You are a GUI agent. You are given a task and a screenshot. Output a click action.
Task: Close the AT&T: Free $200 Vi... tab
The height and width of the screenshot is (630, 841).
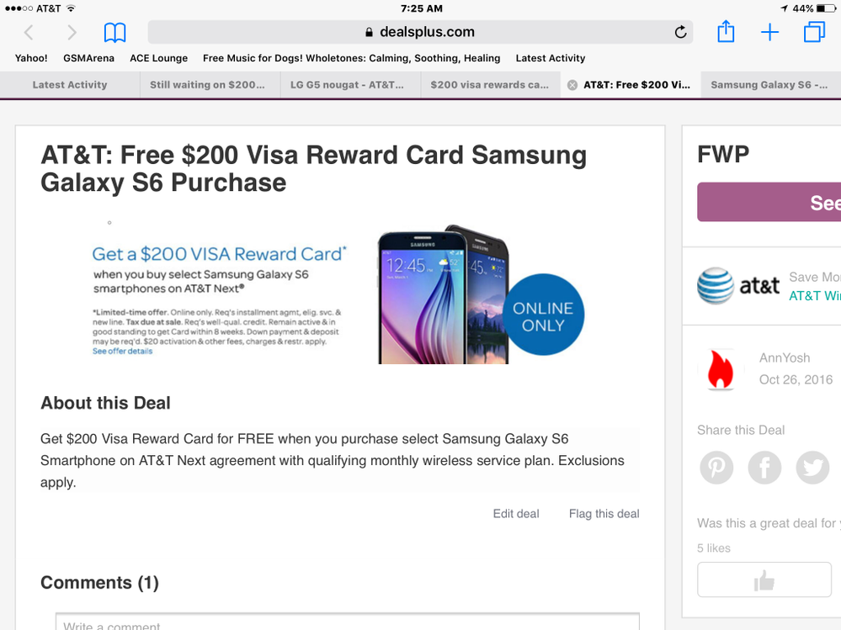pos(572,85)
